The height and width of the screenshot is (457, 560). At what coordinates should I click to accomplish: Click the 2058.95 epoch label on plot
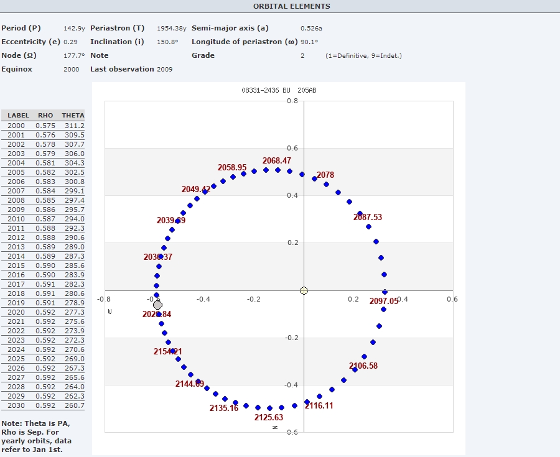click(x=232, y=168)
